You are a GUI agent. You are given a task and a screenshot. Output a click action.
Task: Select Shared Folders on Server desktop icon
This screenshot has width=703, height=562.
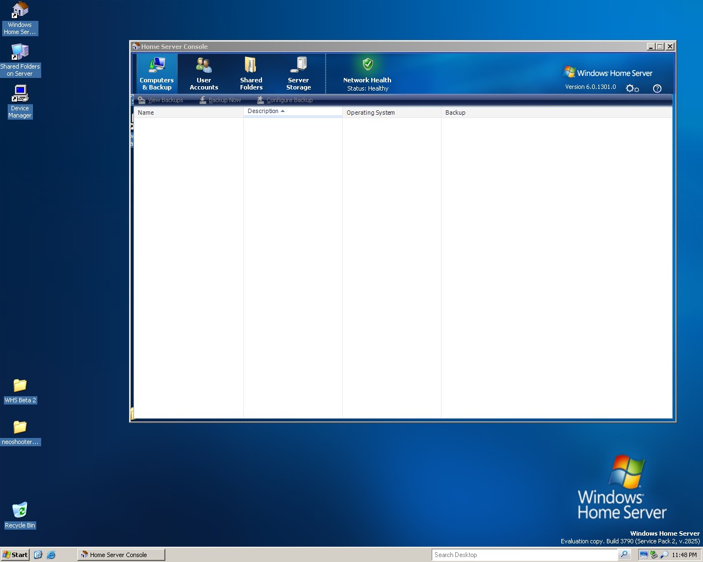click(20, 60)
